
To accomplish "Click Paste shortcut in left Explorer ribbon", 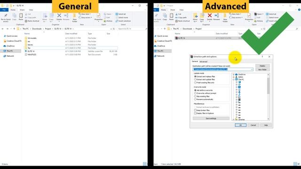I will (32, 21).
